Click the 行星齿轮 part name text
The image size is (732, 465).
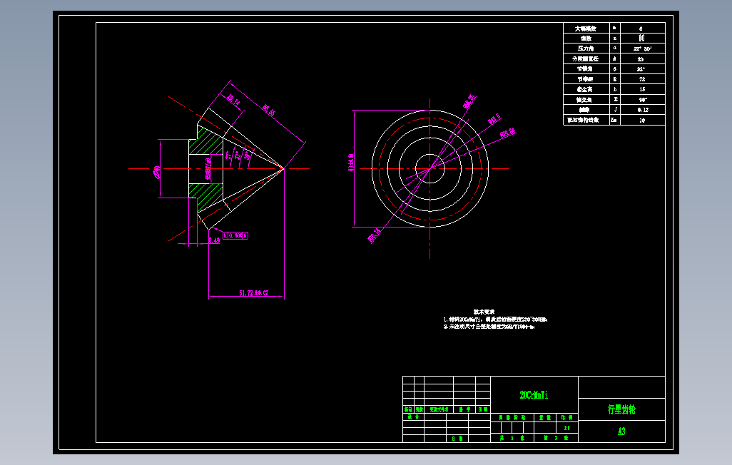pos(621,409)
